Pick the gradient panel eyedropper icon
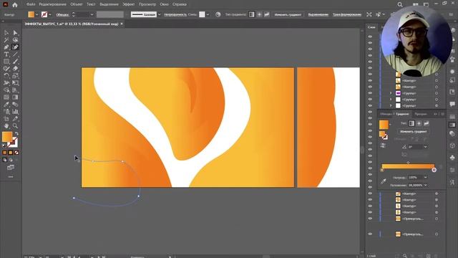458x258 pixels. pos(384,181)
